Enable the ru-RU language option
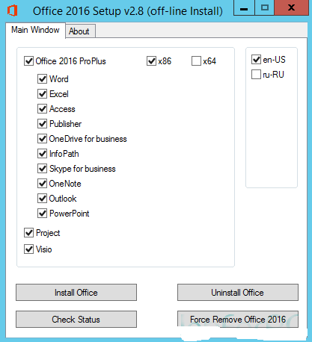The width and height of the screenshot is (312, 342). pyautogui.click(x=256, y=75)
